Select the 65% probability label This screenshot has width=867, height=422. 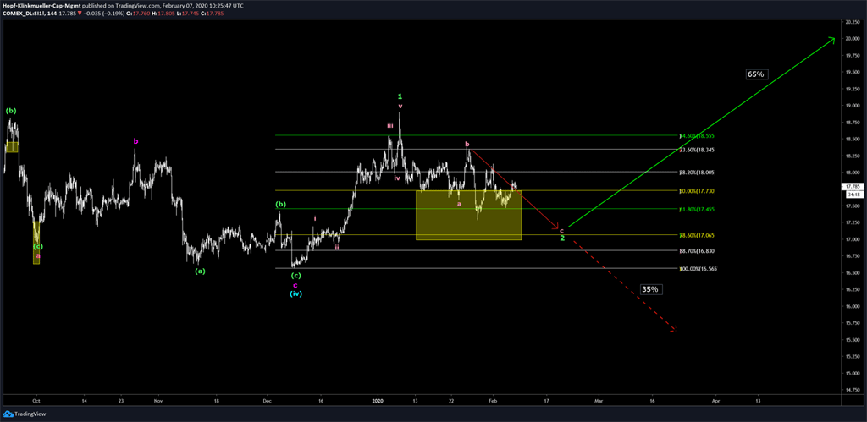[x=755, y=74]
